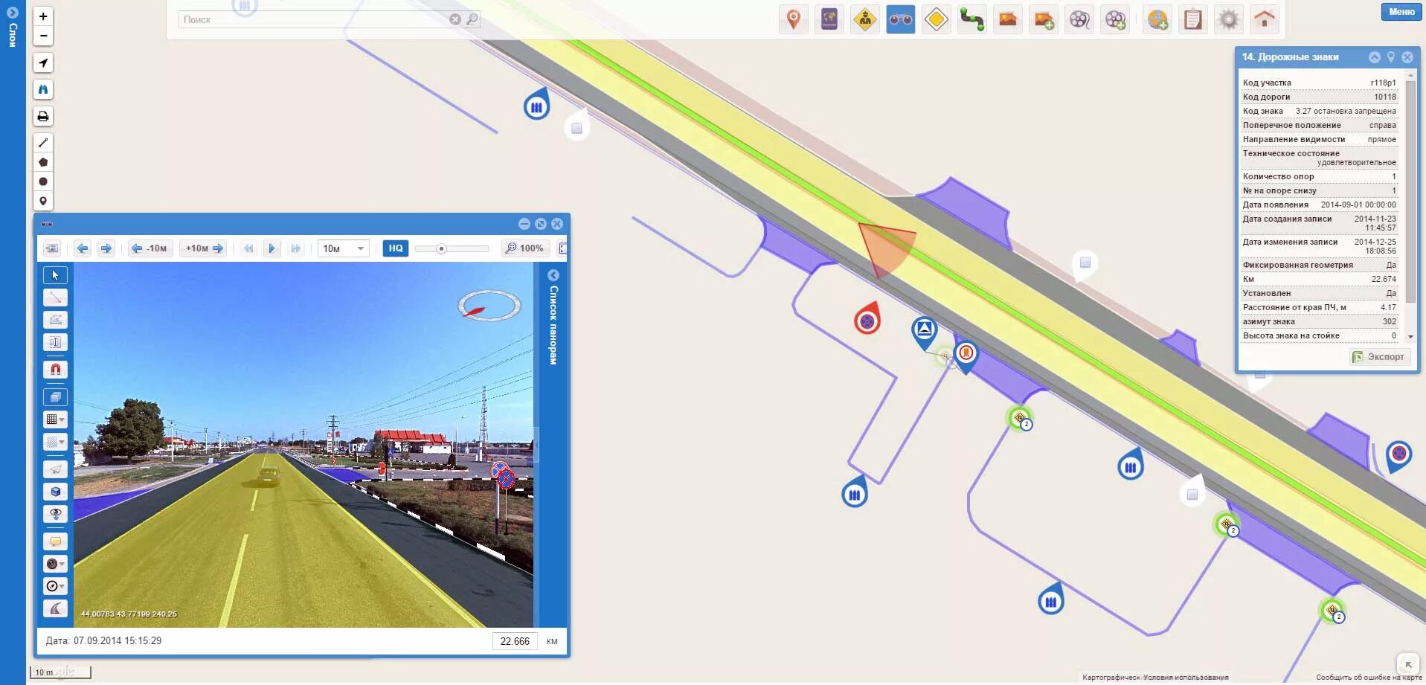Open the film reel video icon
The image size is (1426, 685).
1079,19
